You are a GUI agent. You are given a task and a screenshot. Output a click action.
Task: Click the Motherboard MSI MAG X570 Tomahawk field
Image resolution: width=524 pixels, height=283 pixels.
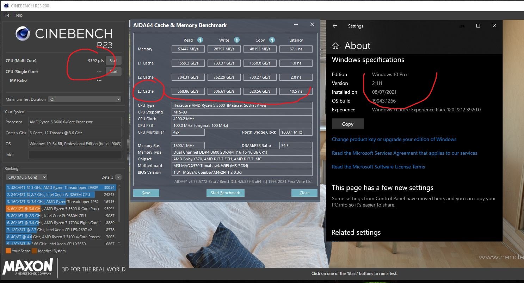pos(242,166)
